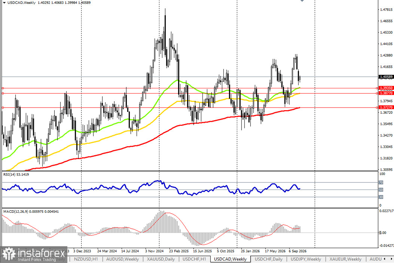Click the red level label 1.38770
Viewport: 394px width, 263px height.
386,93
